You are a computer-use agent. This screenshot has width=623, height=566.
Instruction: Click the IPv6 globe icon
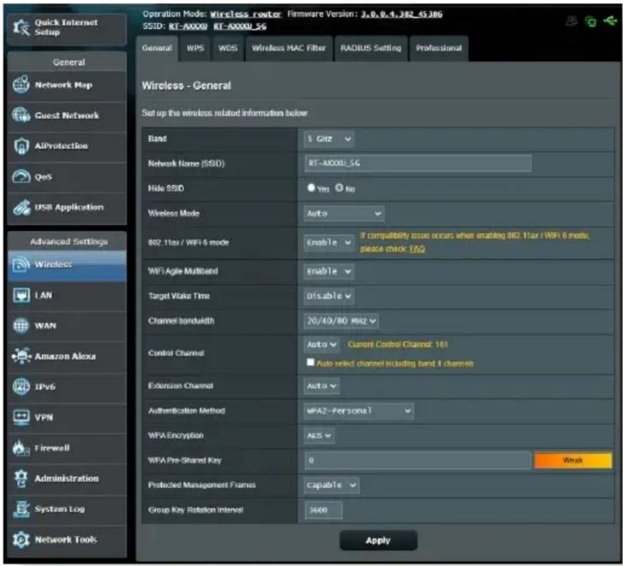21,386
